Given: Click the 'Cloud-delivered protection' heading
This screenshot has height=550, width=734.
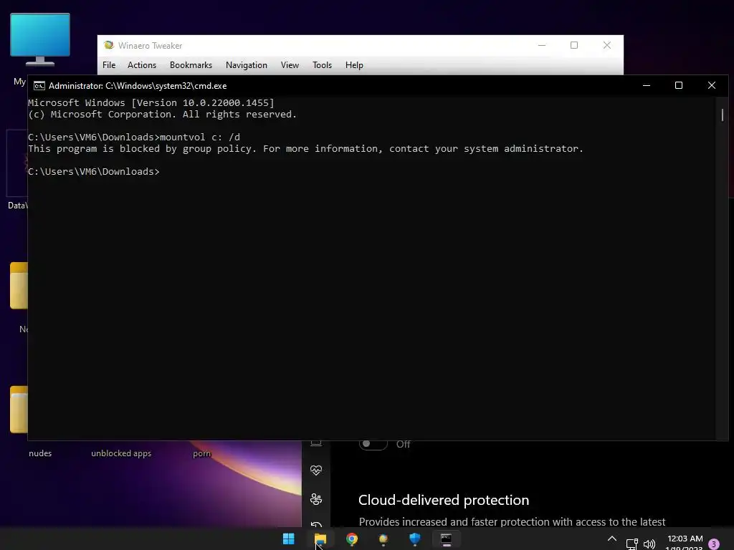Looking at the screenshot, I should click(444, 500).
